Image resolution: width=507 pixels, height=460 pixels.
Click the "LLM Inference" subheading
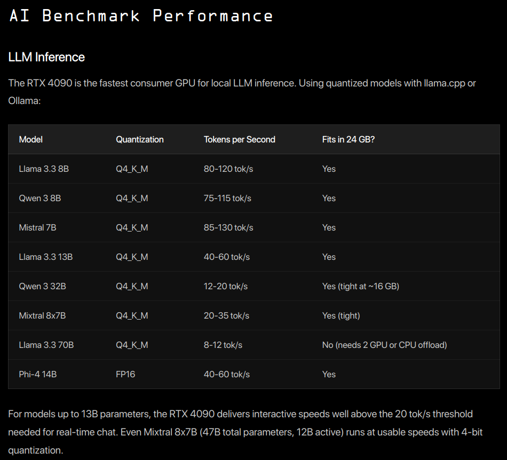tap(46, 57)
